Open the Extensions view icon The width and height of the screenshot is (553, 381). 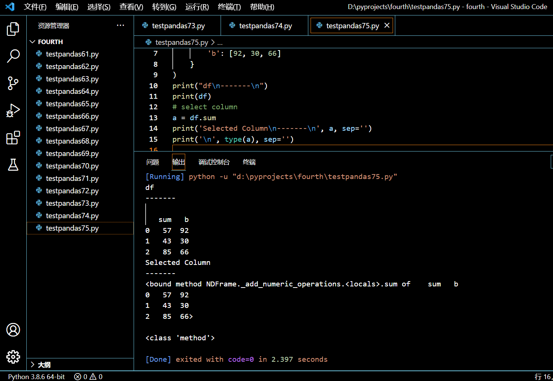13,138
